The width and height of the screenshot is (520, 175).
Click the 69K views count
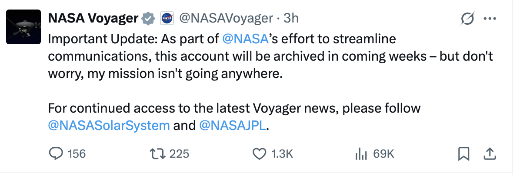point(383,153)
